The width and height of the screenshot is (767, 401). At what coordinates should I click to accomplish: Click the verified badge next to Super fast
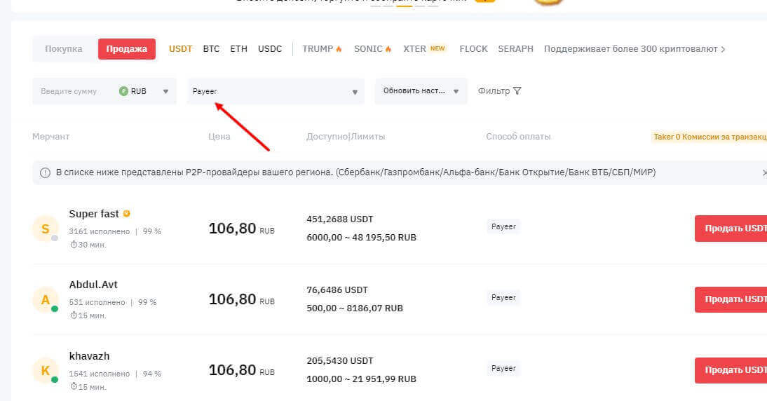click(127, 214)
